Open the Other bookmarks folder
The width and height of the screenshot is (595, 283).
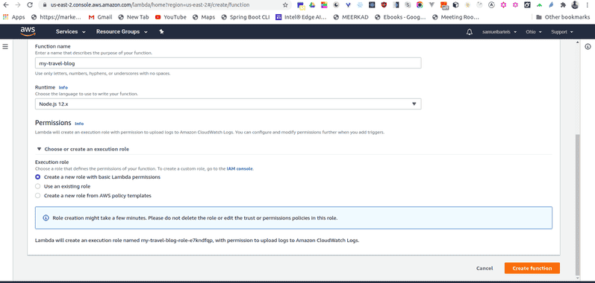tap(563, 17)
